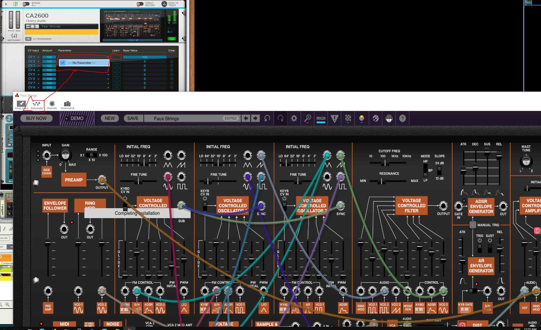
Task: Click the BUY NOW button
Action: click(36, 118)
